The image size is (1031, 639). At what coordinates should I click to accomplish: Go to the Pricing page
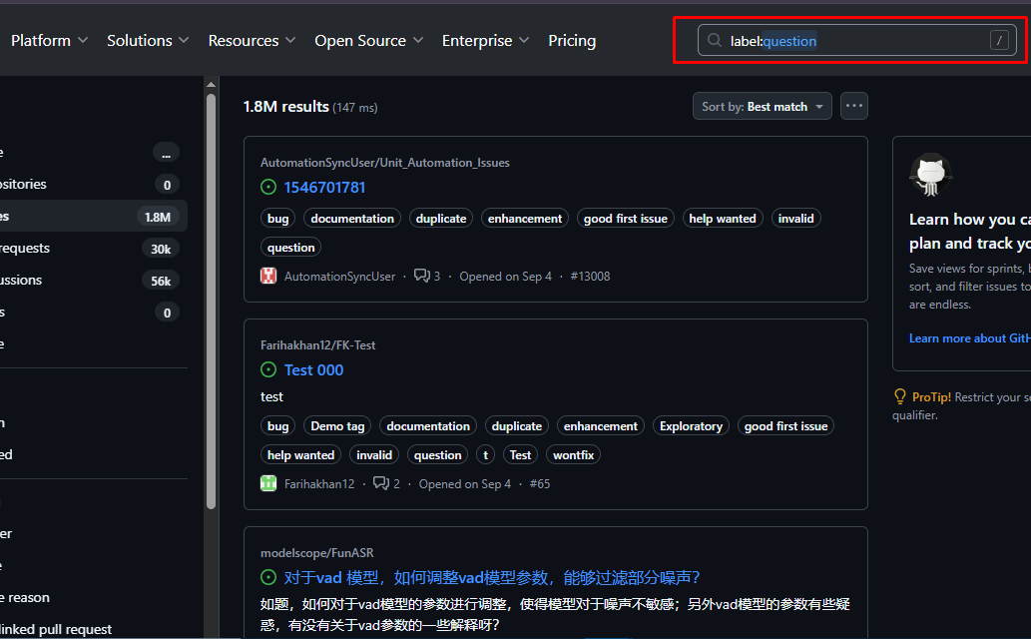point(572,41)
